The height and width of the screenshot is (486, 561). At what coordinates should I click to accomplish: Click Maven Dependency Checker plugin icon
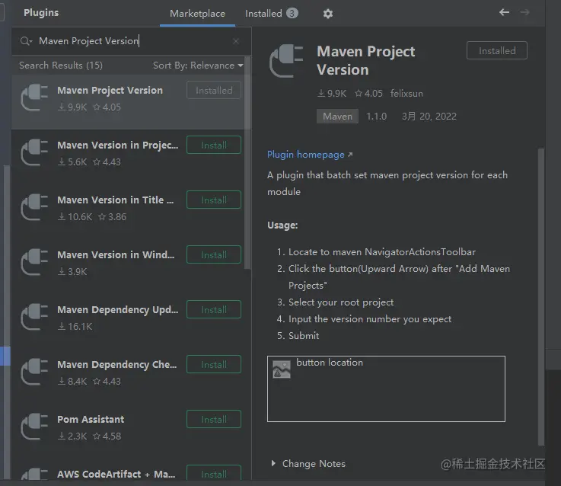click(34, 372)
